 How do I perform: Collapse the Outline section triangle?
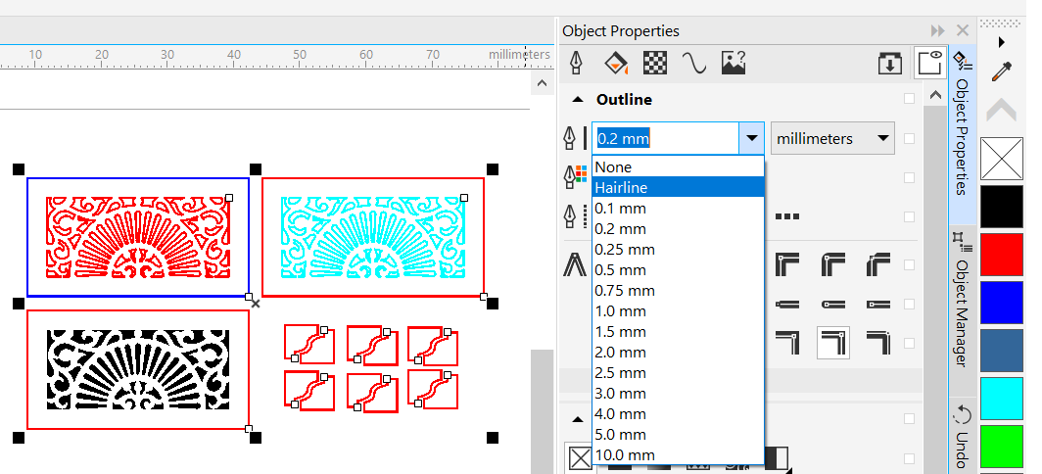click(x=577, y=99)
